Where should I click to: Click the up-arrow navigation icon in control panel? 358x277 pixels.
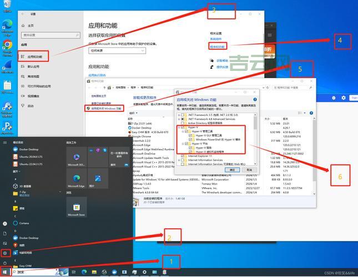click(104, 88)
